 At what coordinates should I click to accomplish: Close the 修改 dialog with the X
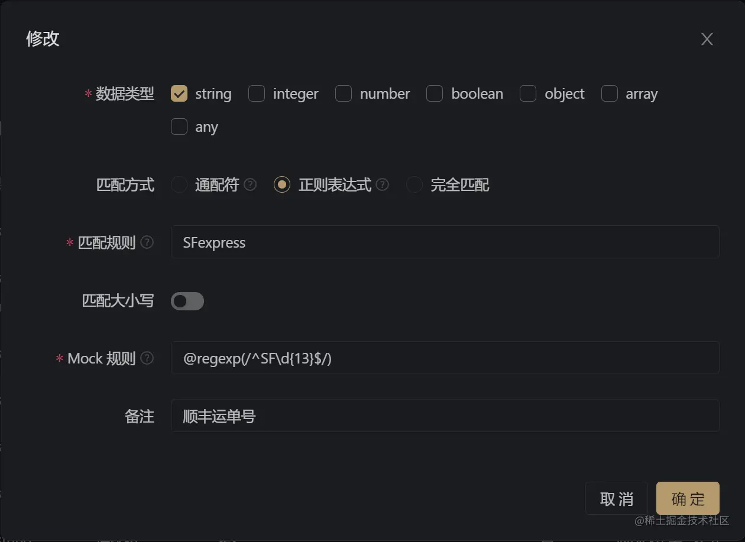(x=707, y=38)
